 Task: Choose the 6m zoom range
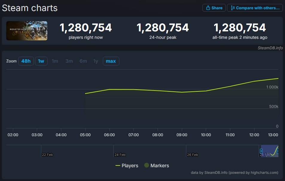[x=83, y=61]
